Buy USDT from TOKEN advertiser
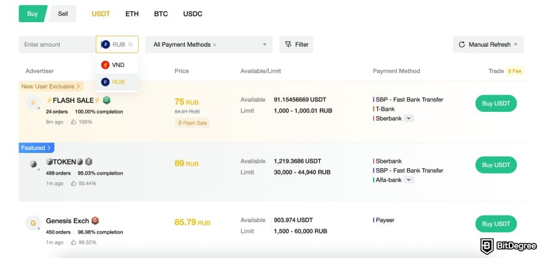Screen dimensions: 540x258 tap(496, 165)
